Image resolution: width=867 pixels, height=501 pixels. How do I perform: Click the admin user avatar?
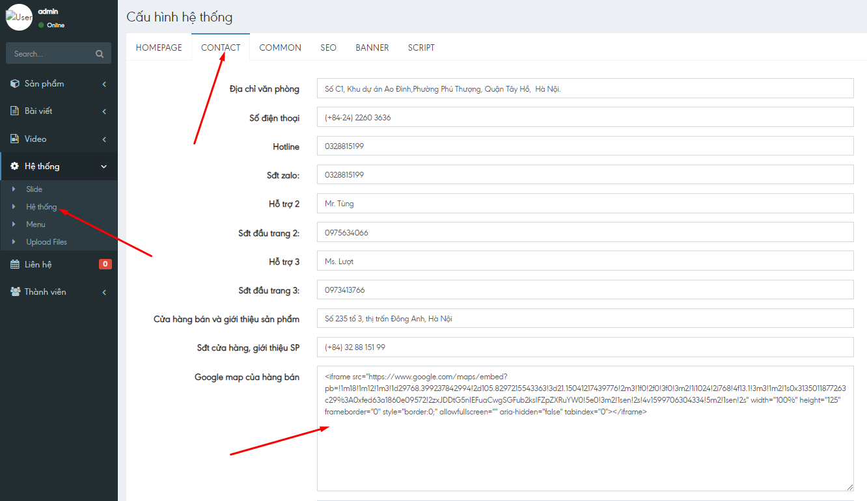pos(19,18)
